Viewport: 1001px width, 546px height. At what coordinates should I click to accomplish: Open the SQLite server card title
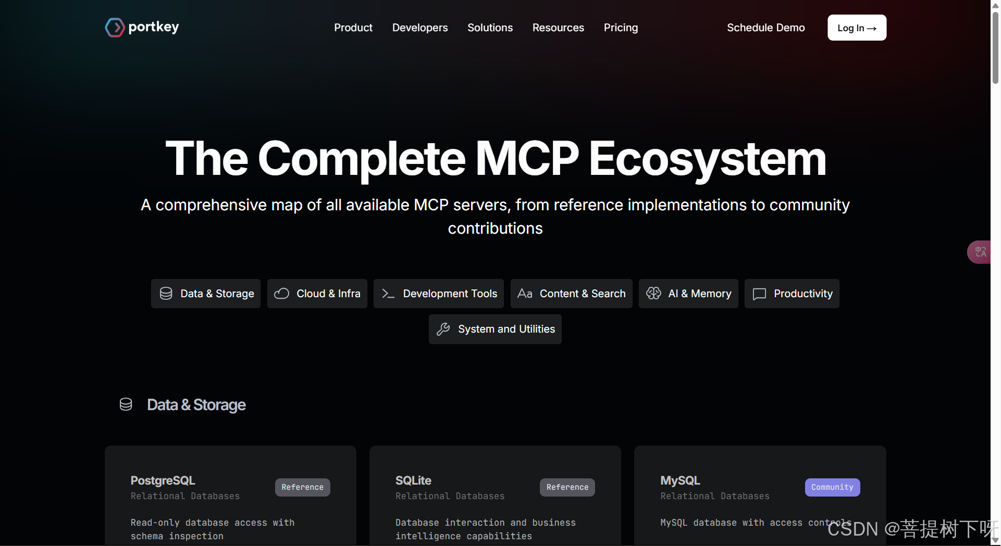pyautogui.click(x=413, y=480)
